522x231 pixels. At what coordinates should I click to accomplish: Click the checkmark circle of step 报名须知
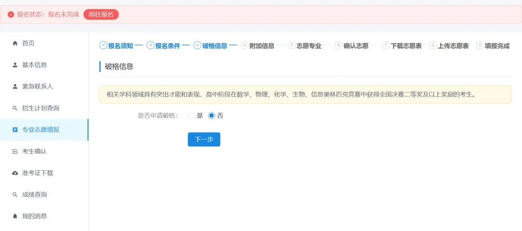pyautogui.click(x=103, y=45)
